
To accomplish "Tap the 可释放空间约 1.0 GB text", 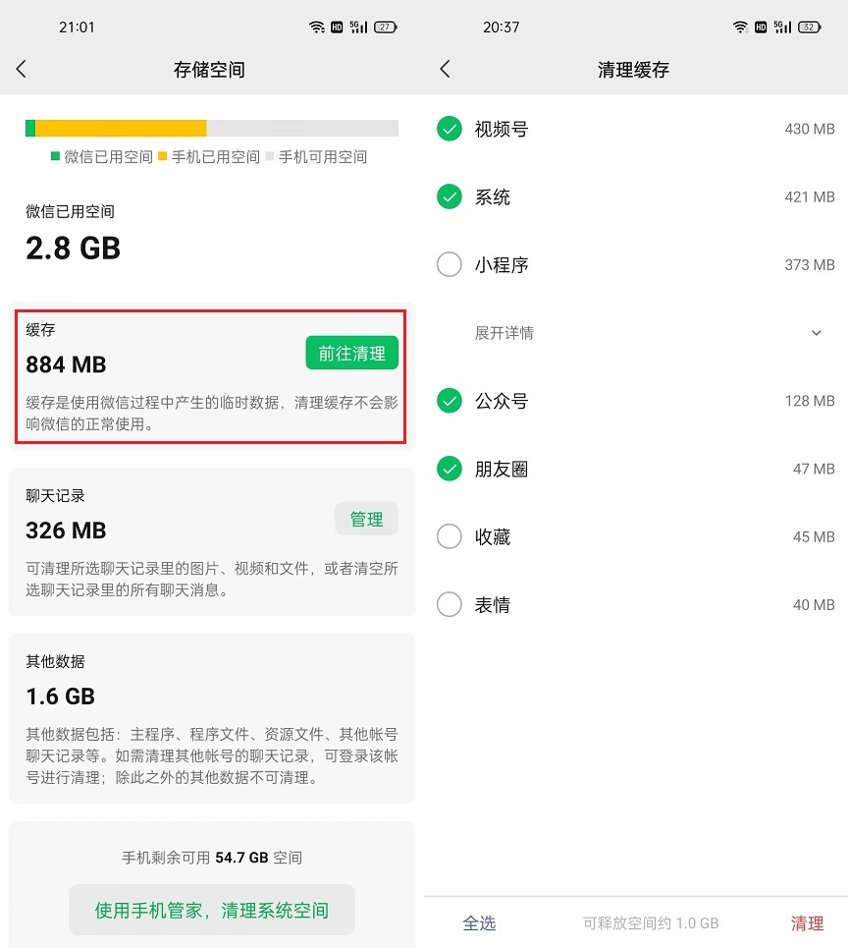I will pos(651,923).
